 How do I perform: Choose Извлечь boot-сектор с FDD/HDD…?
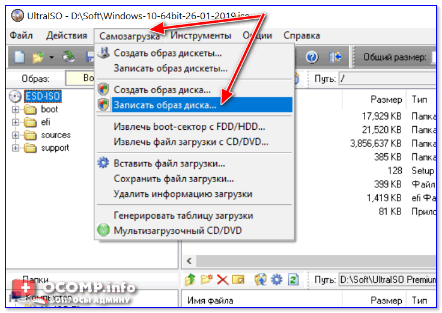coord(194,127)
